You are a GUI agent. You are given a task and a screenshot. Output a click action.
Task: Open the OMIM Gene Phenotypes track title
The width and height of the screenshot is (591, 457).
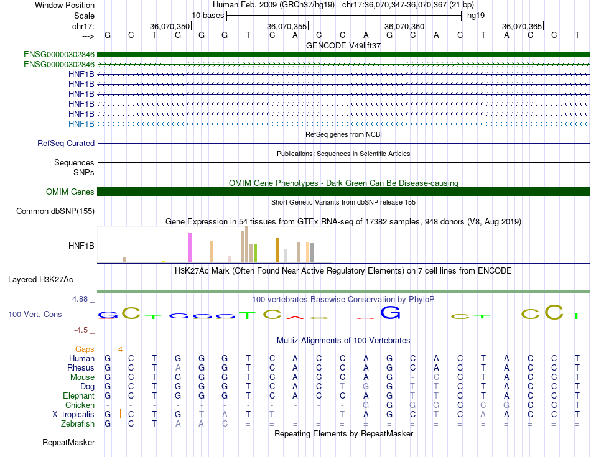point(343,183)
